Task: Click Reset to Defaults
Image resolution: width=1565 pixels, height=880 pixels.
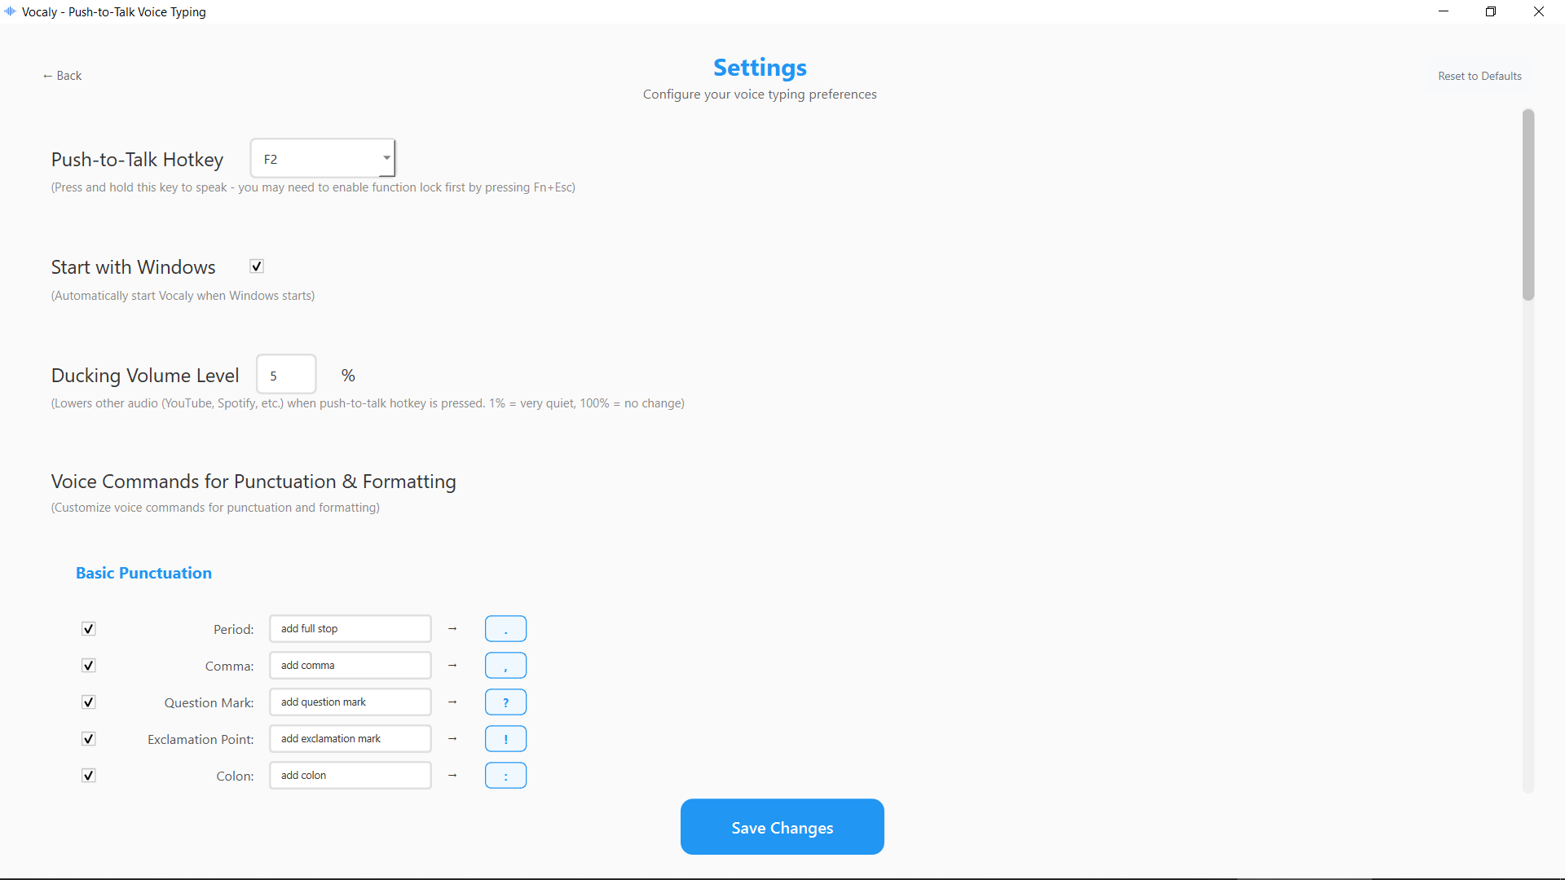Action: [x=1479, y=76]
